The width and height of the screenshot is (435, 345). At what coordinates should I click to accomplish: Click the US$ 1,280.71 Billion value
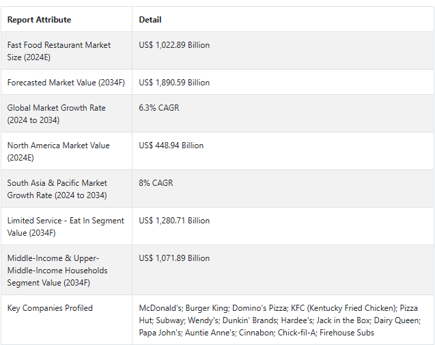point(174,221)
